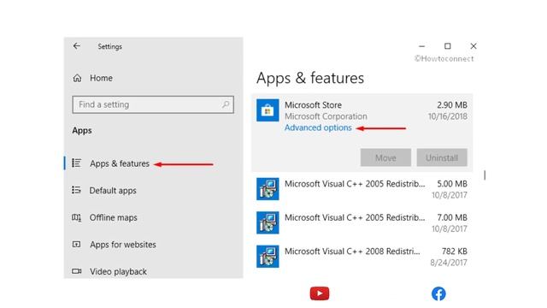Open the Facebook icon
Viewport: 547px width, 308px height.
click(438, 293)
